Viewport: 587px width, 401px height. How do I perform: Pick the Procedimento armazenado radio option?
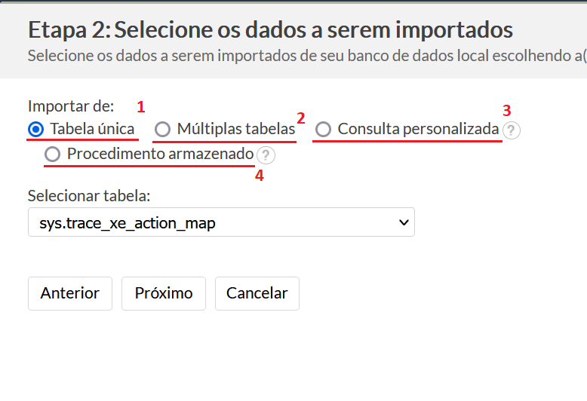52,154
